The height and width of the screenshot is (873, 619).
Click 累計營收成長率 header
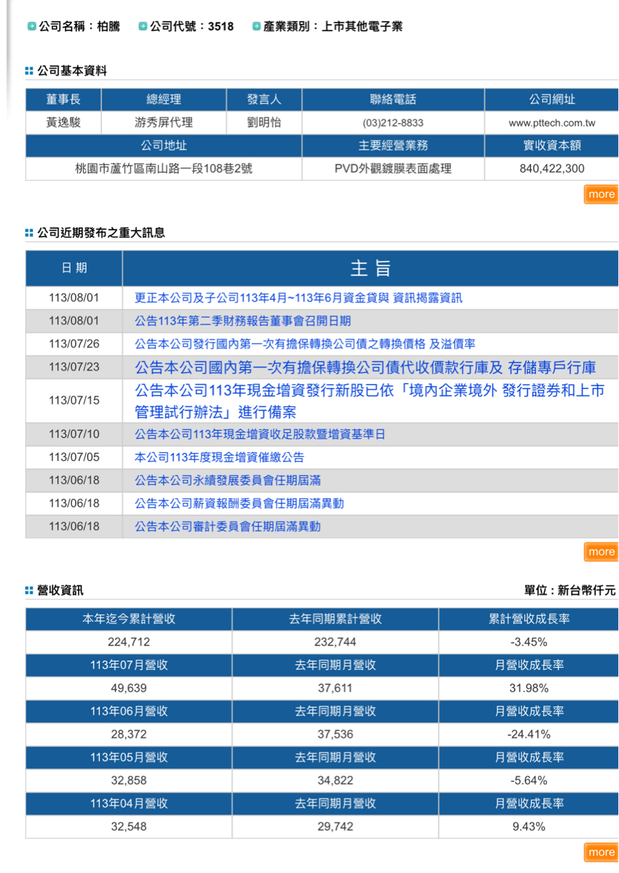(529, 619)
